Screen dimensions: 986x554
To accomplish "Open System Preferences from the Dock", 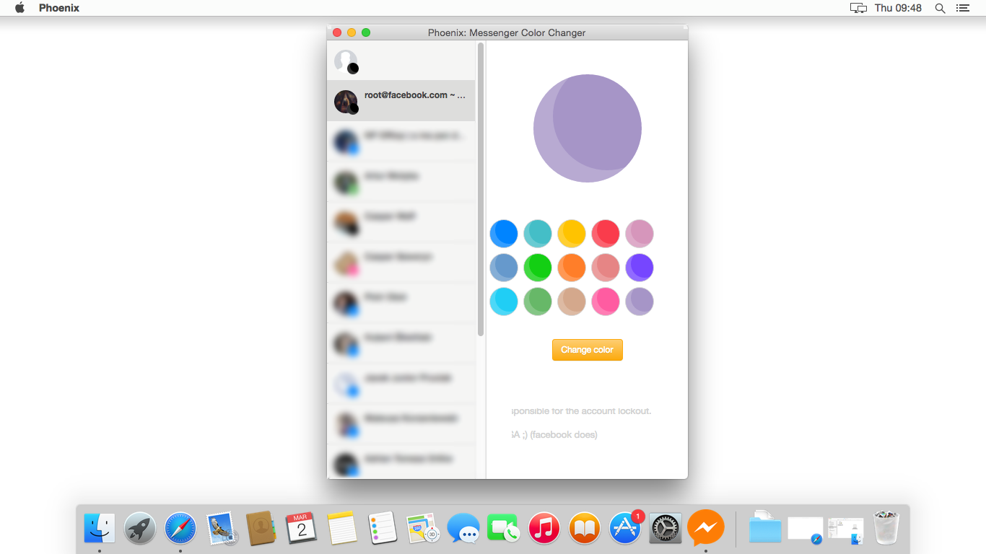I will point(666,528).
